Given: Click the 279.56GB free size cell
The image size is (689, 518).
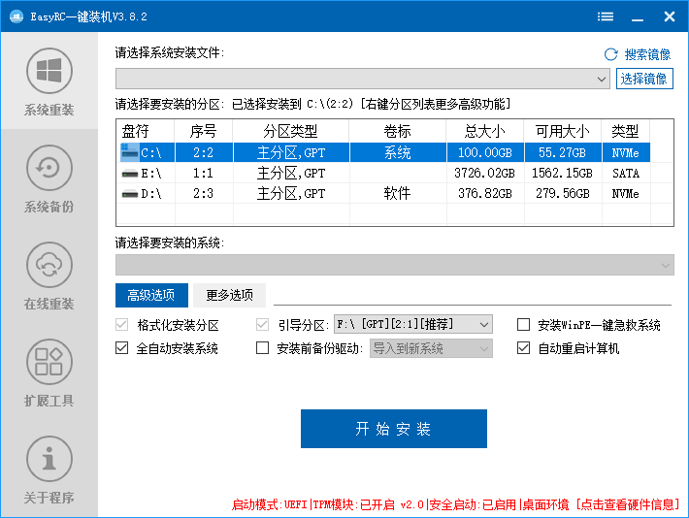Looking at the screenshot, I should tap(563, 193).
